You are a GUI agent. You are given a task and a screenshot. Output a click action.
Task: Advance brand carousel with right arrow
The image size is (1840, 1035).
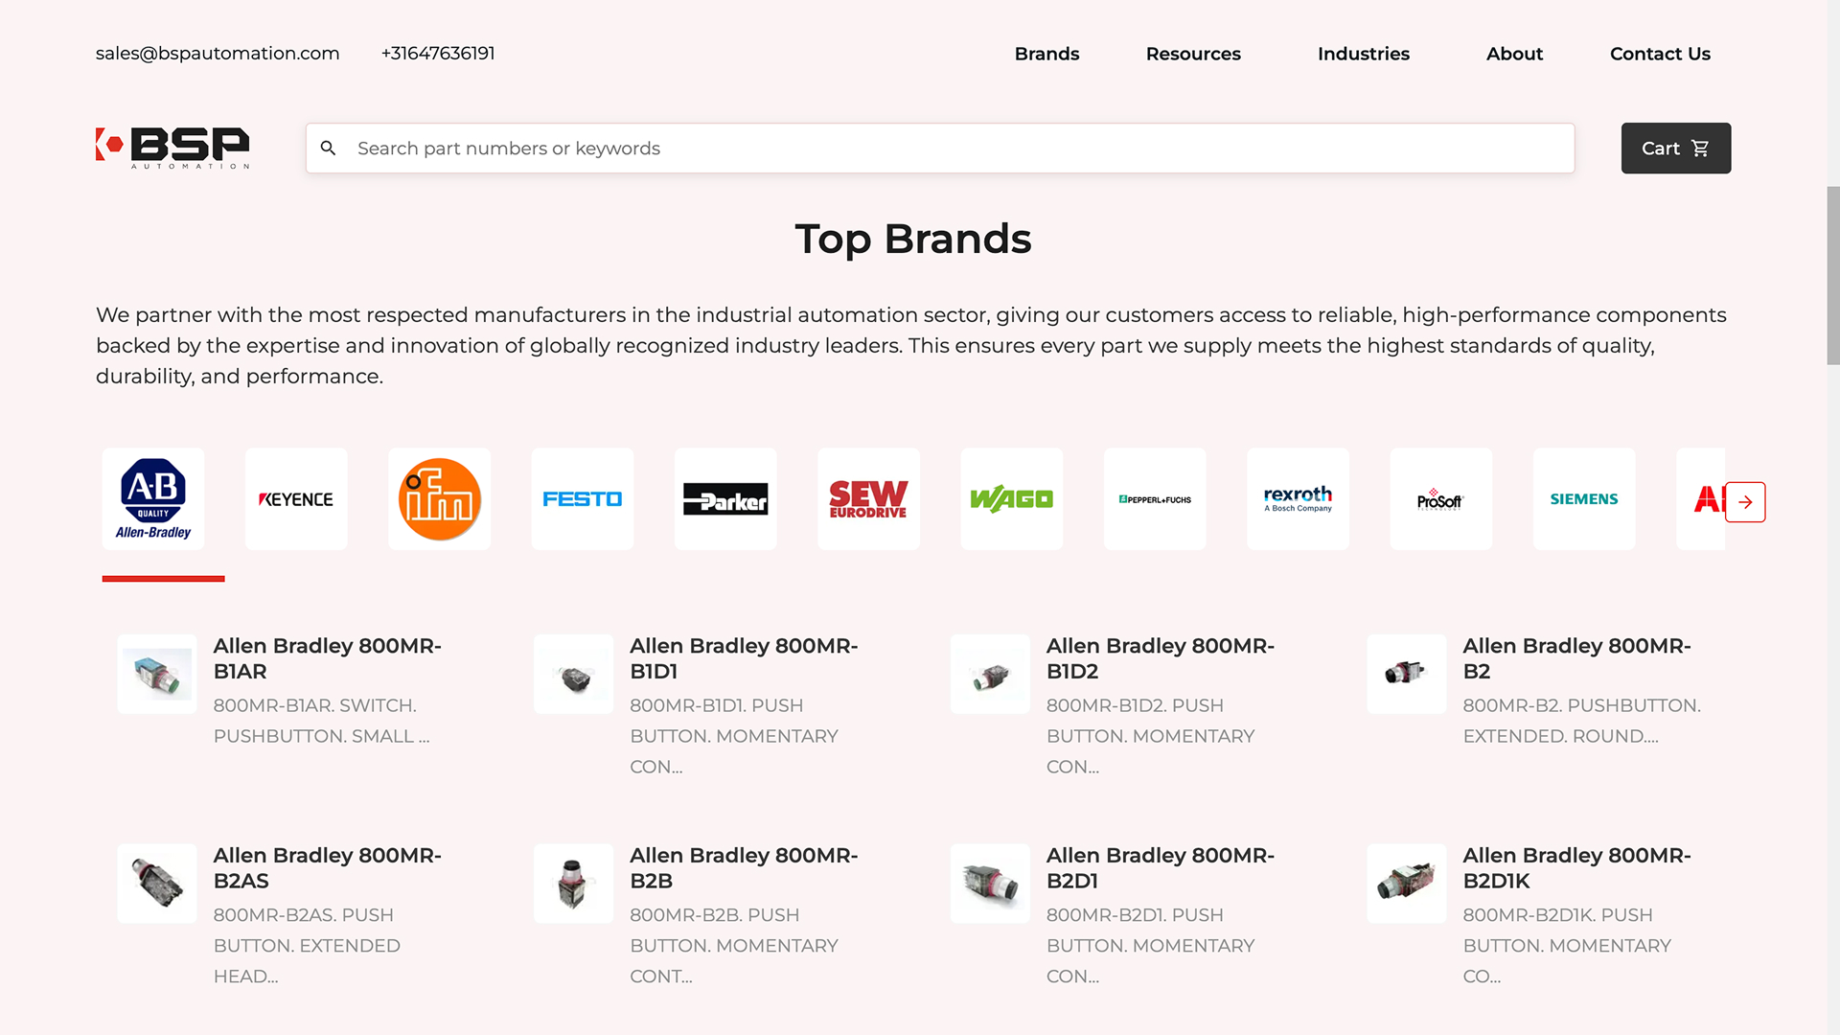click(1745, 502)
